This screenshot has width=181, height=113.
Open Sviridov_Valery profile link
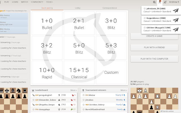click(x=95, y=105)
